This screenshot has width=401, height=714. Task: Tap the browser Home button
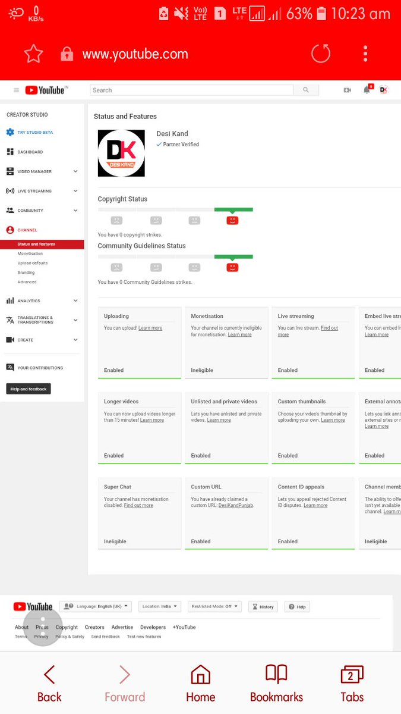pyautogui.click(x=200, y=684)
